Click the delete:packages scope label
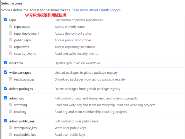This screenshot has height=139, width=185. [x=21, y=89]
